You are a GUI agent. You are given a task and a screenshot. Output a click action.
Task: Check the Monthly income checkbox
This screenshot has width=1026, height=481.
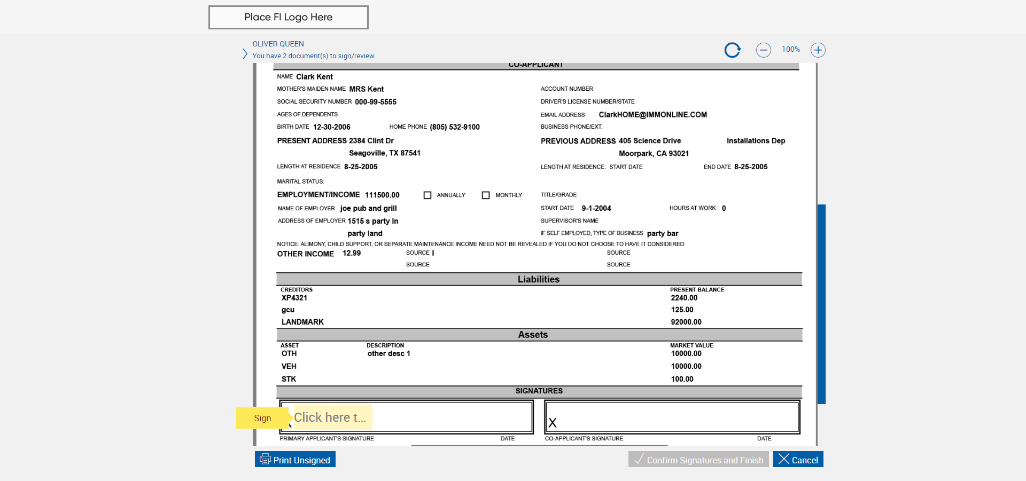(486, 195)
